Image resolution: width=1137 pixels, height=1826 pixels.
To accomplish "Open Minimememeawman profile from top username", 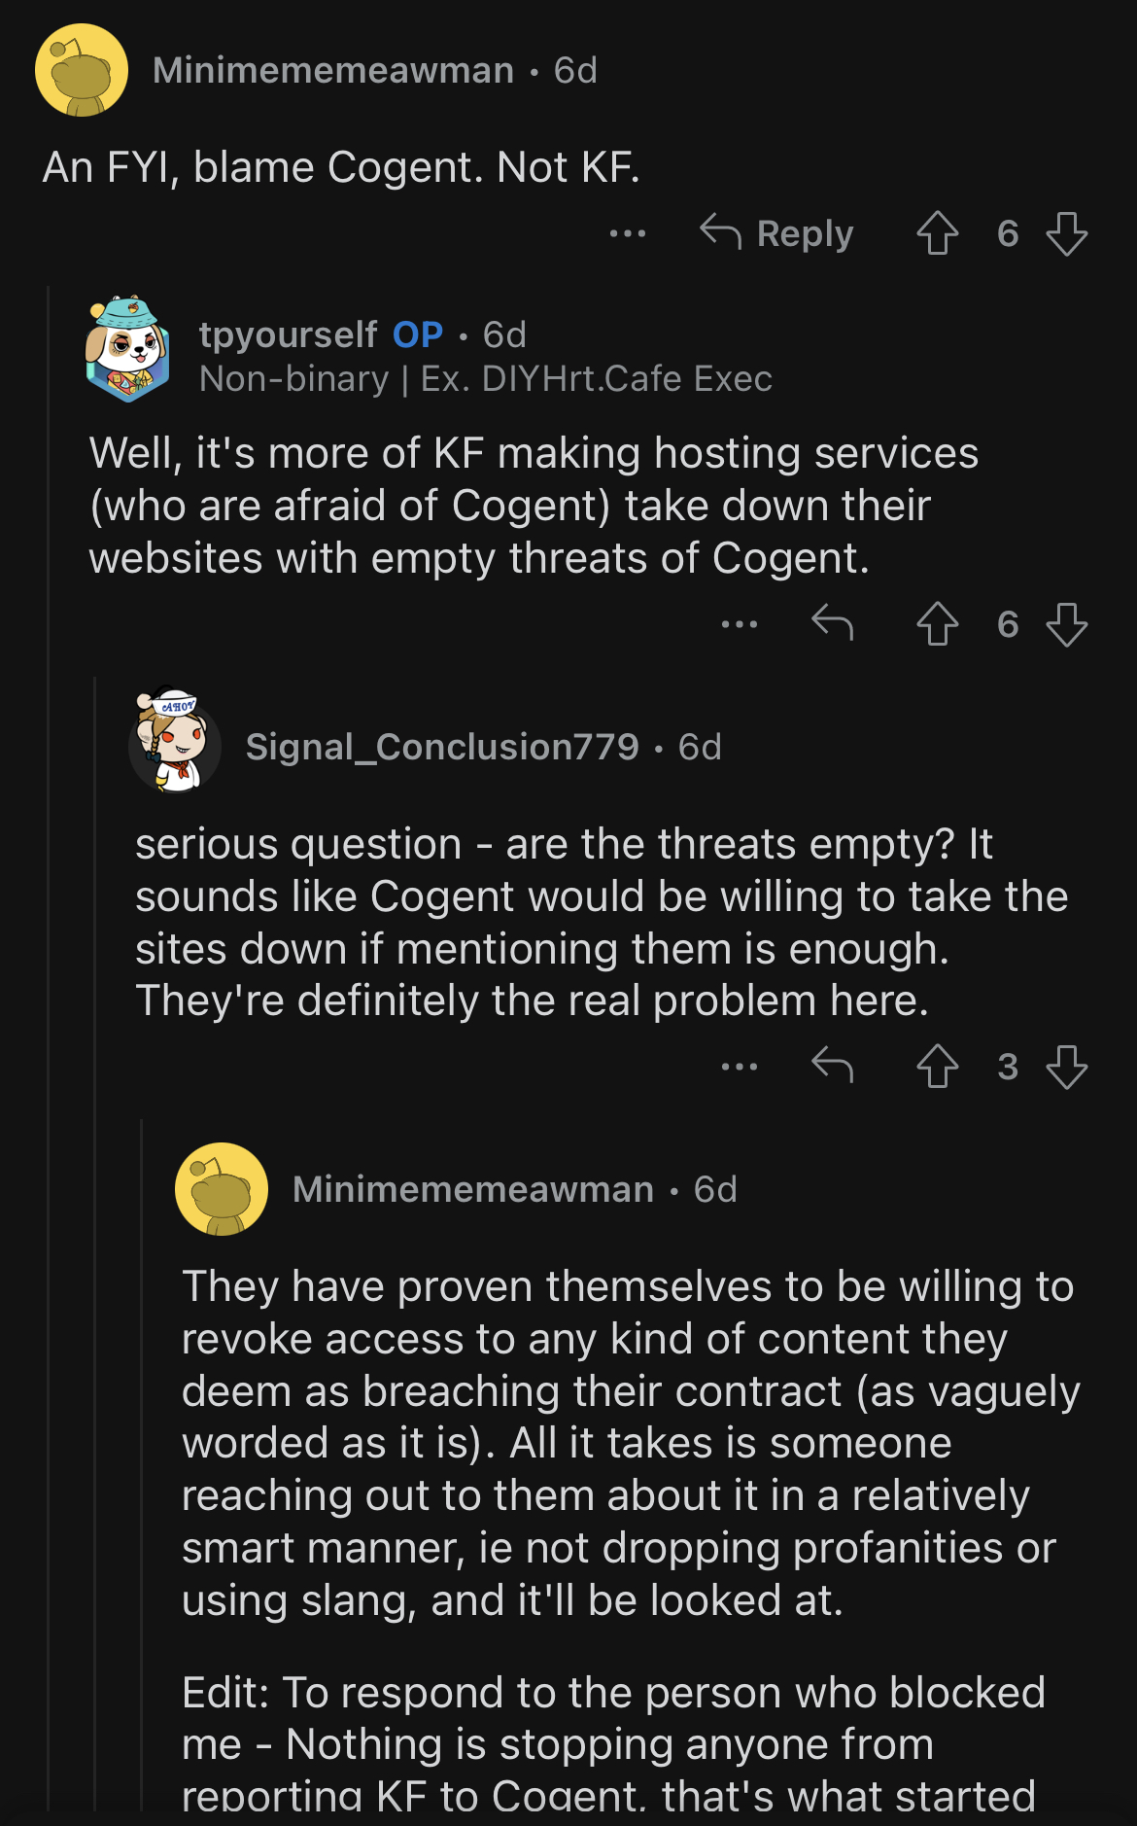I will [333, 70].
